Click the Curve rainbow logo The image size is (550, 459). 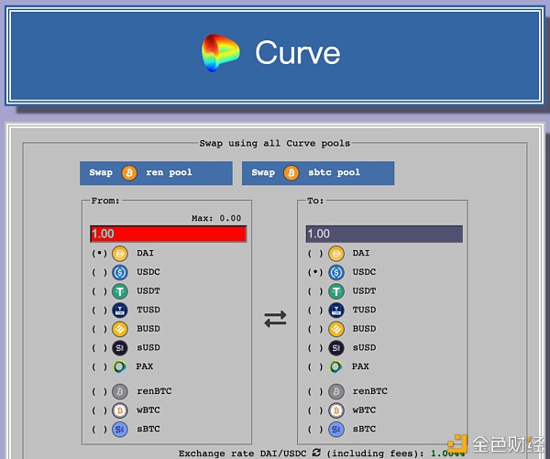(221, 53)
